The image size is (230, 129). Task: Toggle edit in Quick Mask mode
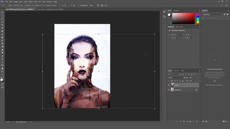(2, 85)
